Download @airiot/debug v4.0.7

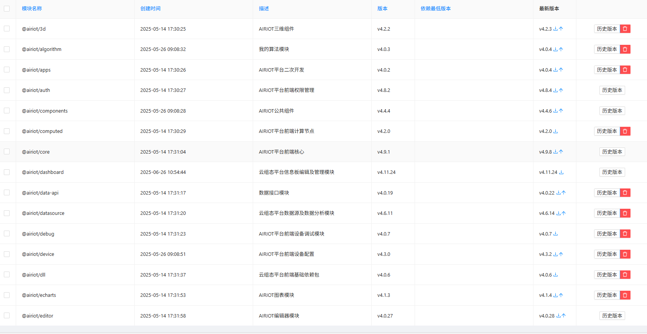pos(555,234)
